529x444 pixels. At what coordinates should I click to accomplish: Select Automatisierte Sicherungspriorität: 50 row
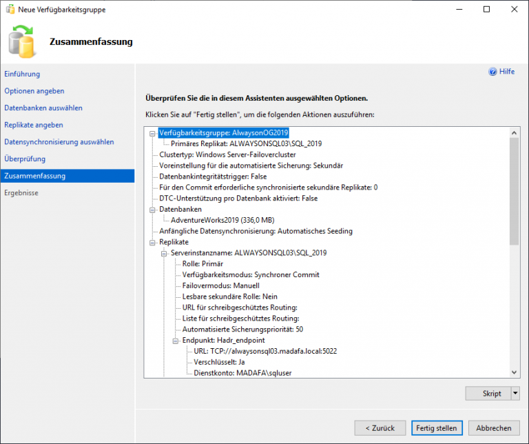(x=243, y=329)
